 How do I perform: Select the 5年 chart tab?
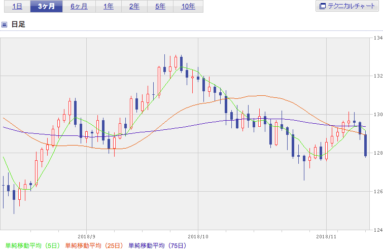click(x=160, y=7)
